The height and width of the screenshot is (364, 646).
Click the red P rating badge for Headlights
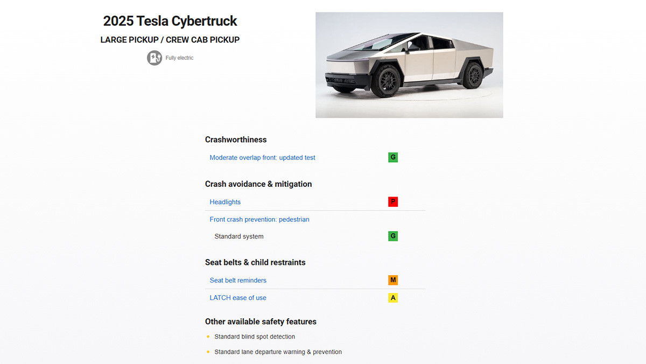(393, 202)
